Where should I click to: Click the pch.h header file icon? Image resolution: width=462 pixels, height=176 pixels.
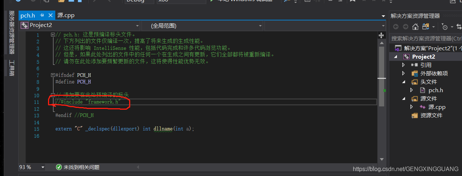(x=422, y=90)
